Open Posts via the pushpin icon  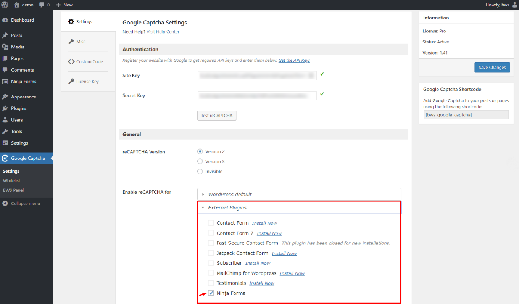coord(5,35)
